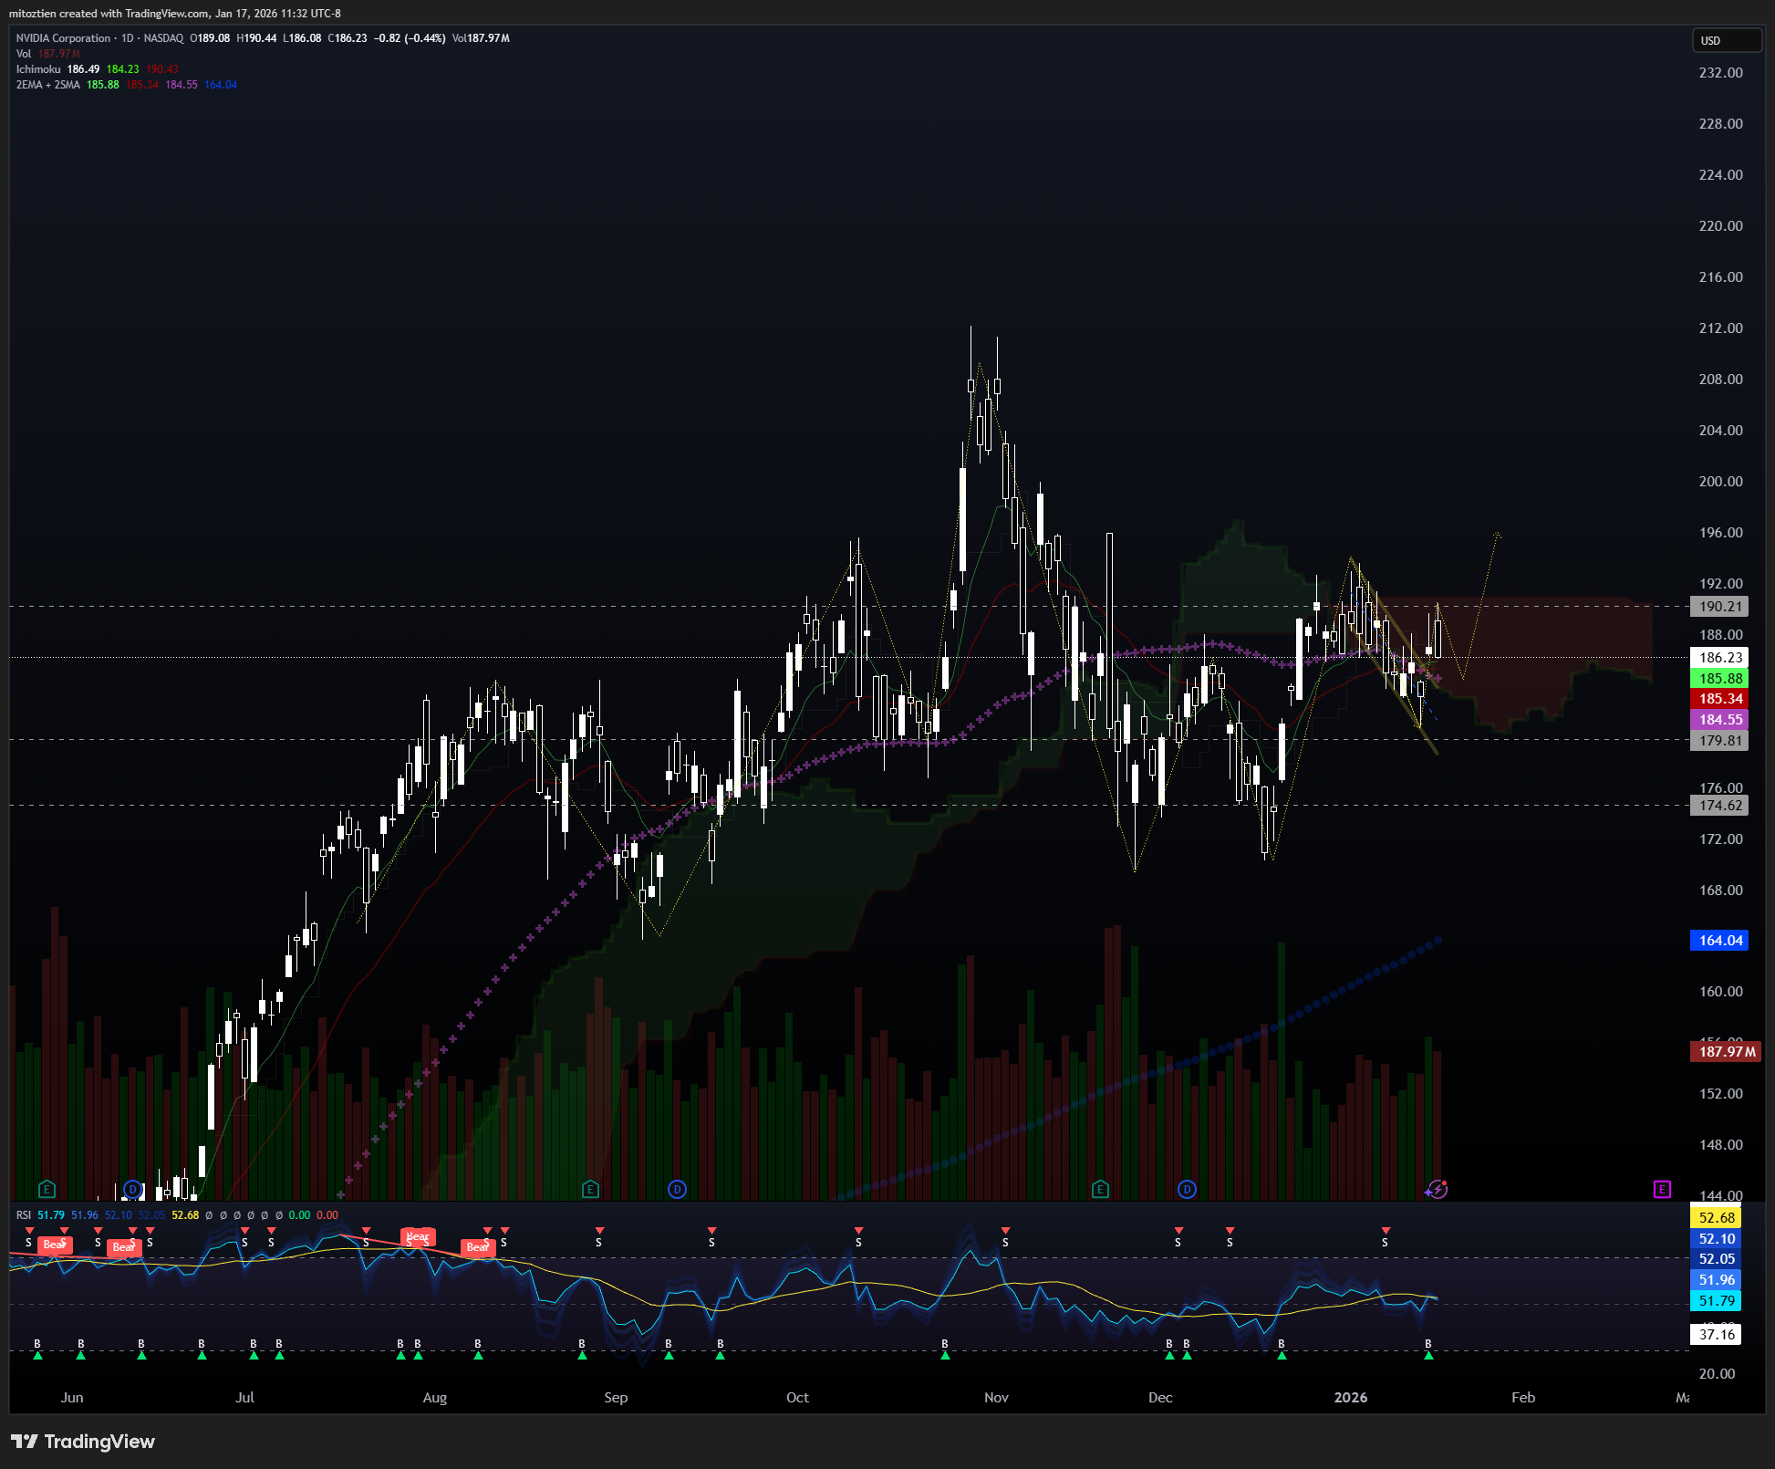This screenshot has width=1775, height=1469.
Task: Click the C186.23 close value in header
Action: [348, 38]
